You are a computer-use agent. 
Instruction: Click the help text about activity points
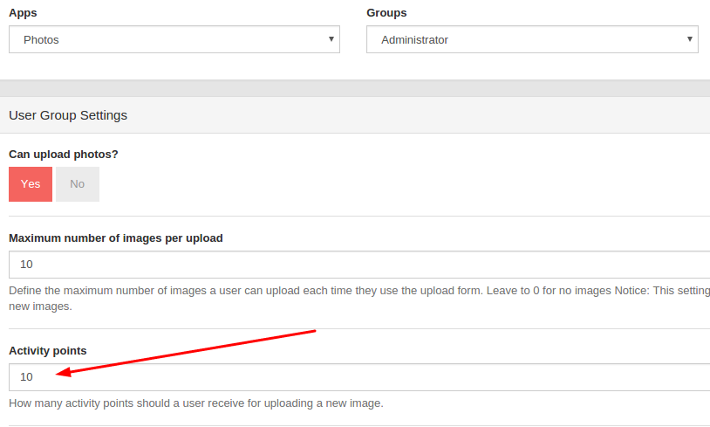pyautogui.click(x=196, y=403)
